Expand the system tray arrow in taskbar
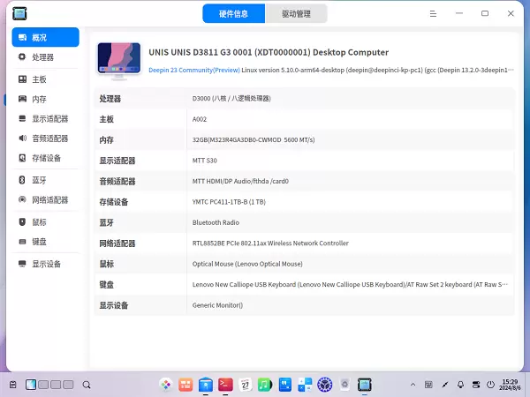Image resolution: width=530 pixels, height=397 pixels. coord(411,385)
